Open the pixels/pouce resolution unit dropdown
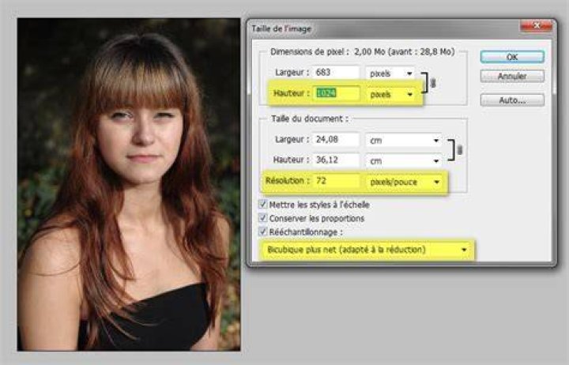Viewport: 569px width, 365px height. pyautogui.click(x=404, y=182)
